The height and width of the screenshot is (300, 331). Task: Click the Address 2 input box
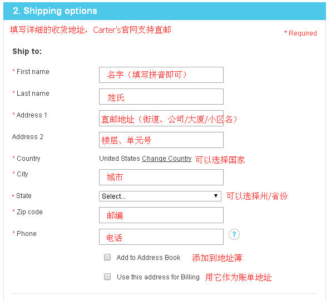pyautogui.click(x=161, y=140)
